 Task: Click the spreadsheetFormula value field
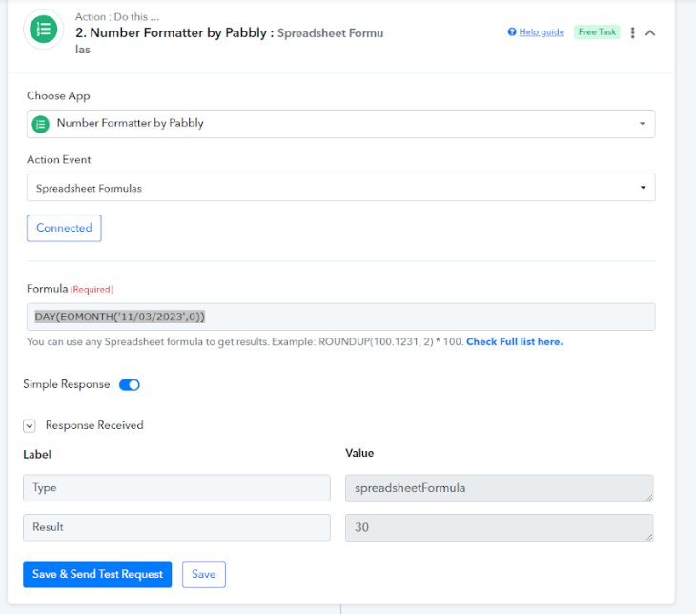tap(500, 488)
